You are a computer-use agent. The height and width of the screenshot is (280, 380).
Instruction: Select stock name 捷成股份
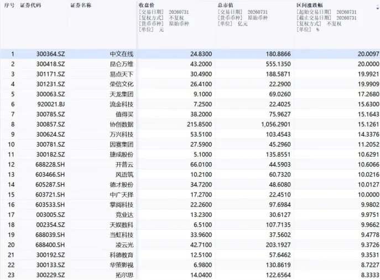(122, 154)
